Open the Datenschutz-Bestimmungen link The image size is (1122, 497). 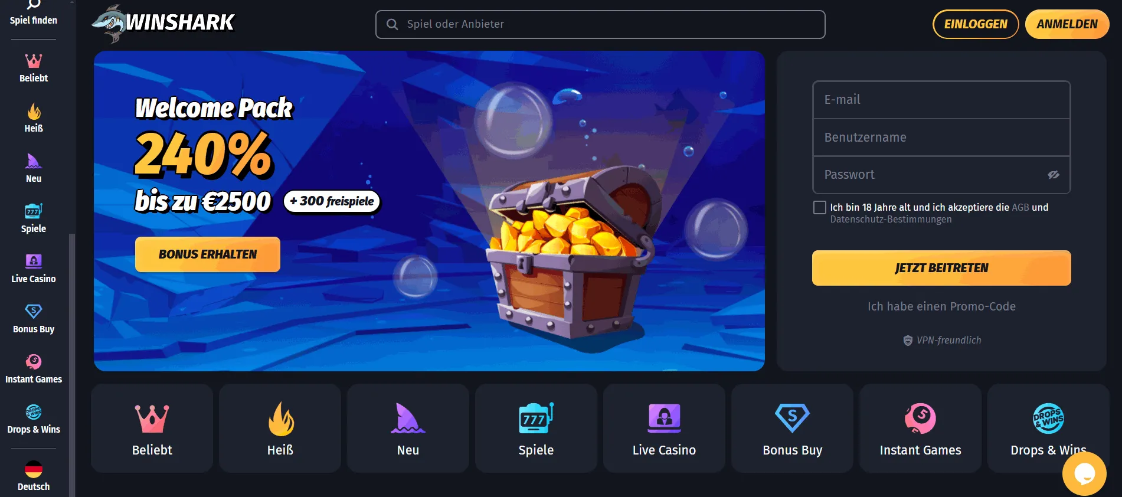(891, 220)
